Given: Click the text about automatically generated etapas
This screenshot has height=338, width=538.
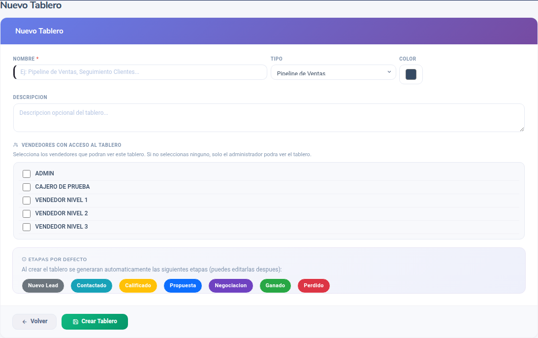Looking at the screenshot, I should [x=152, y=270].
